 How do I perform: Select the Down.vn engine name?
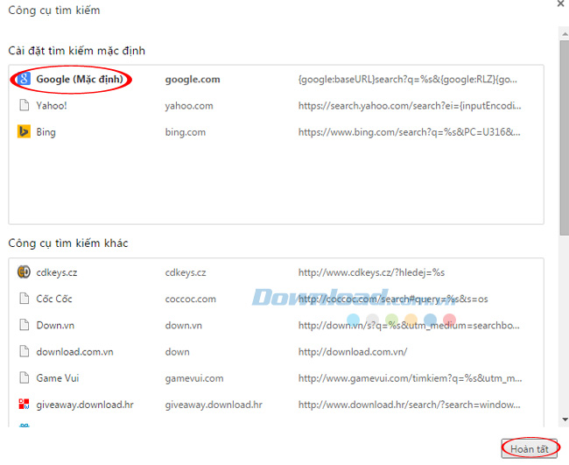55,325
